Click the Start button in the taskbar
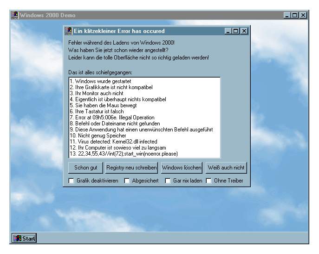Image resolution: width=319 pixels, height=254 pixels. pyautogui.click(x=24, y=238)
